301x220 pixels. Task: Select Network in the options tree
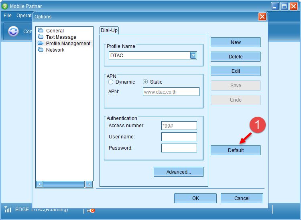point(55,50)
